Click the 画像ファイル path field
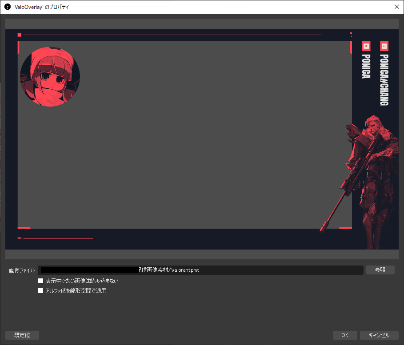Screen dimensions: 404x345 tap(200, 270)
